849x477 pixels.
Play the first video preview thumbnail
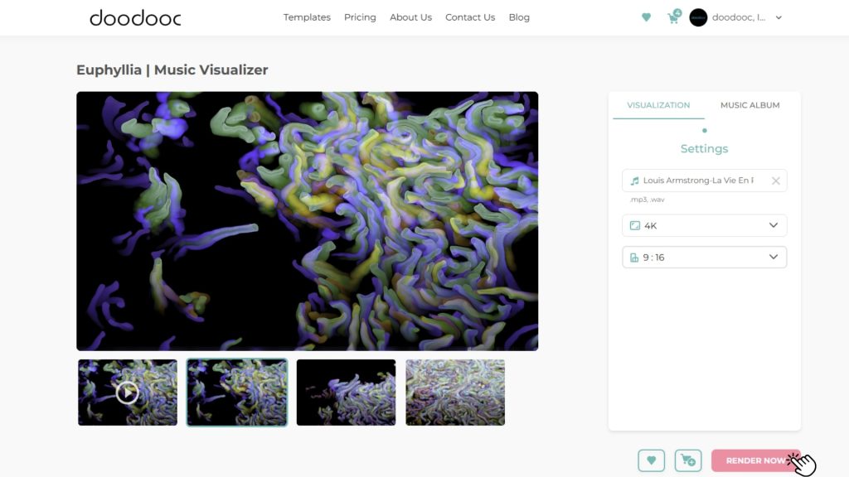click(128, 393)
